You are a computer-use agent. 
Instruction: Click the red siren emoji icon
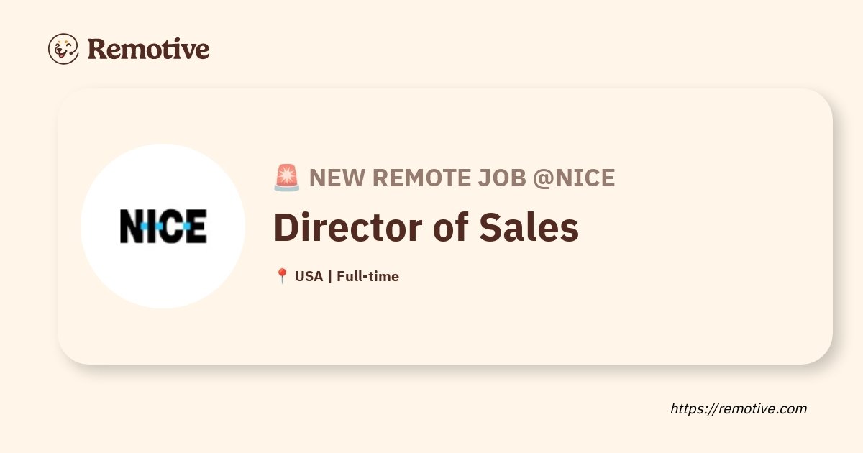(x=287, y=178)
